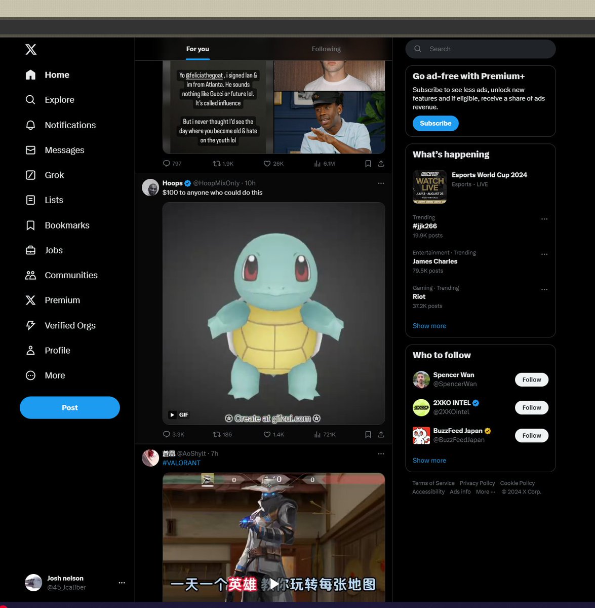Share the Hoops Squirtle post
Screen dimensions: 595x608
pyautogui.click(x=381, y=434)
